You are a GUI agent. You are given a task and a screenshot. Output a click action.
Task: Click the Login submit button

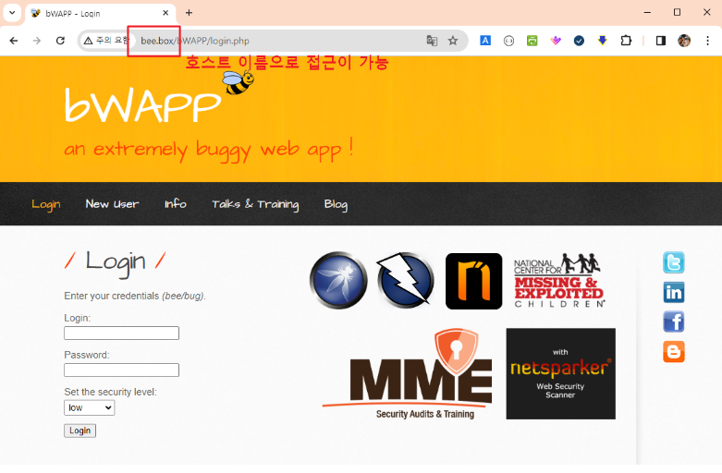[80, 431]
